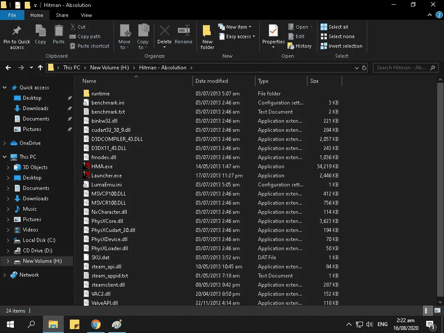Expand address bar previous locations dropdown

click(356, 68)
